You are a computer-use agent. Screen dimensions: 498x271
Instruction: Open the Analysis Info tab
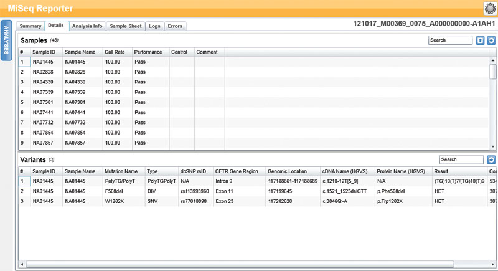click(x=87, y=26)
